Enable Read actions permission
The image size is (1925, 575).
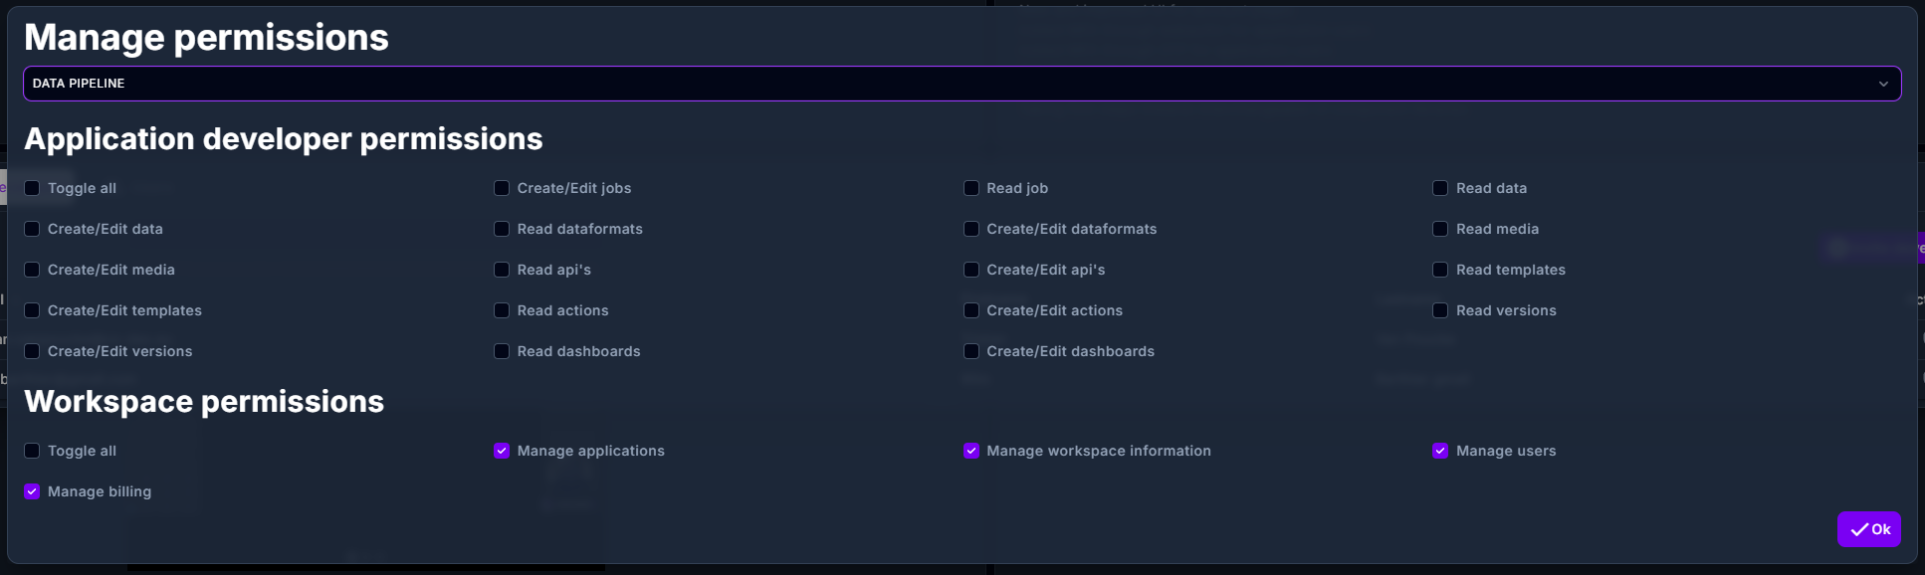(502, 310)
